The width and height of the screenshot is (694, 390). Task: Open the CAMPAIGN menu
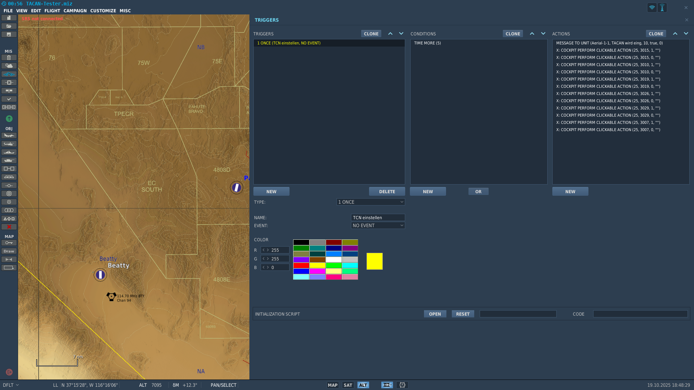coord(75,11)
